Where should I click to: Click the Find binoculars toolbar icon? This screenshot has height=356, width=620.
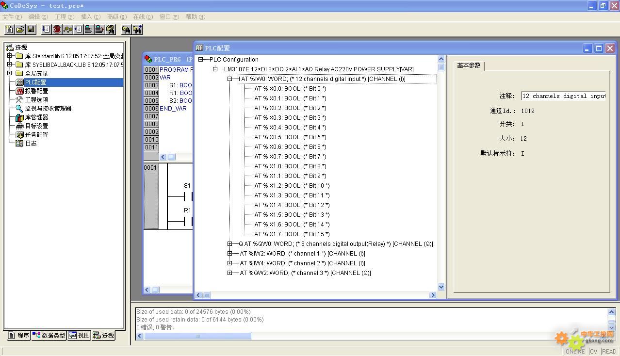tap(126, 30)
